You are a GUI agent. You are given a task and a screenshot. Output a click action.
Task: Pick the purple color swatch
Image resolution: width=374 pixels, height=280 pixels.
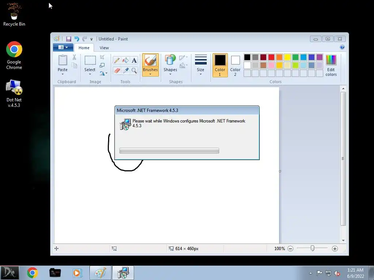click(319, 57)
